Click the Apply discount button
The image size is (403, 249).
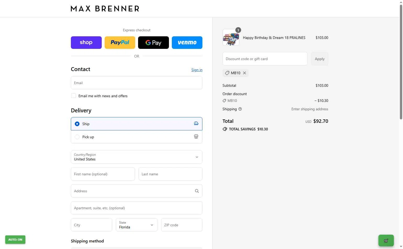pyautogui.click(x=320, y=59)
